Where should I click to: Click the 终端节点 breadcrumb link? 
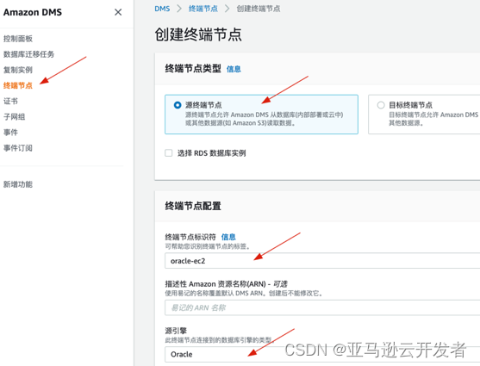tap(203, 9)
